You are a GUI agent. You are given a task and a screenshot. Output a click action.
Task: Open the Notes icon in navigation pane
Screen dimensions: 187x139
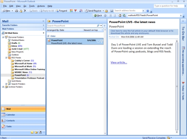pos(32,132)
